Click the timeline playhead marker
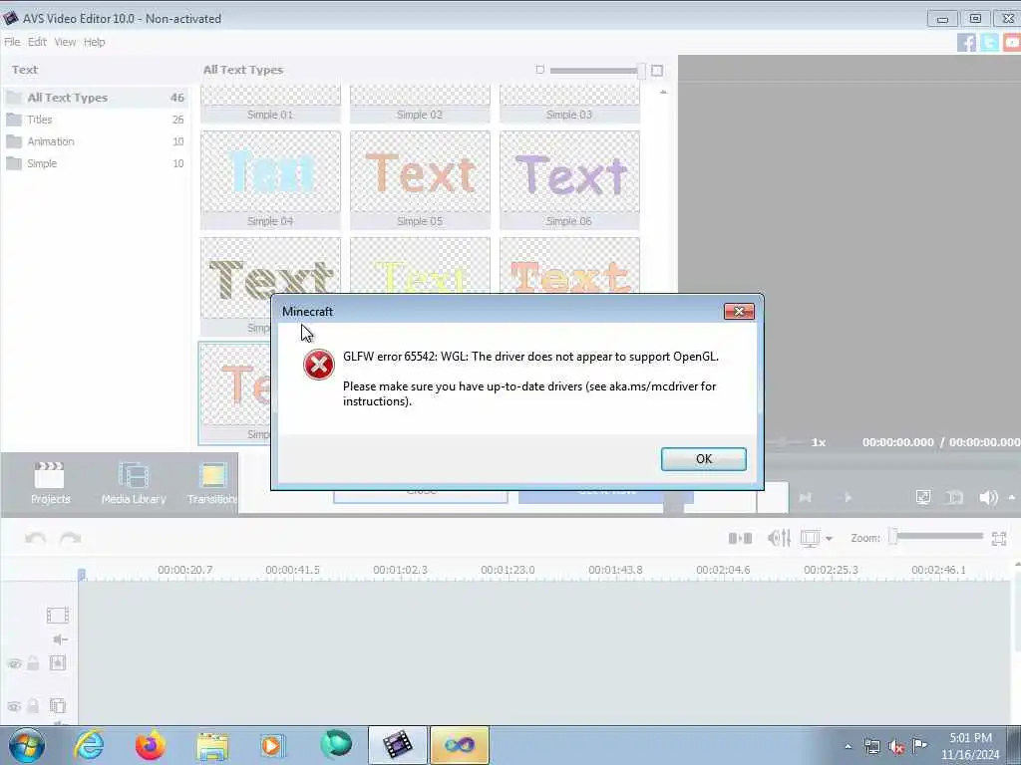This screenshot has width=1021, height=765. click(x=82, y=574)
